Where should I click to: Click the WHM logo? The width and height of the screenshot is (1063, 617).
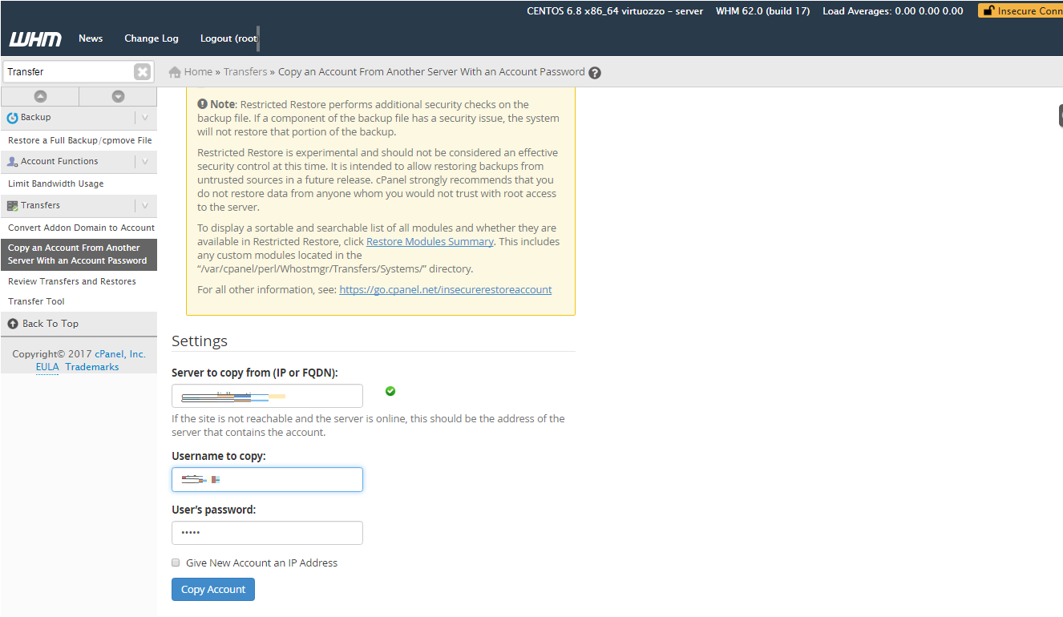pos(35,38)
